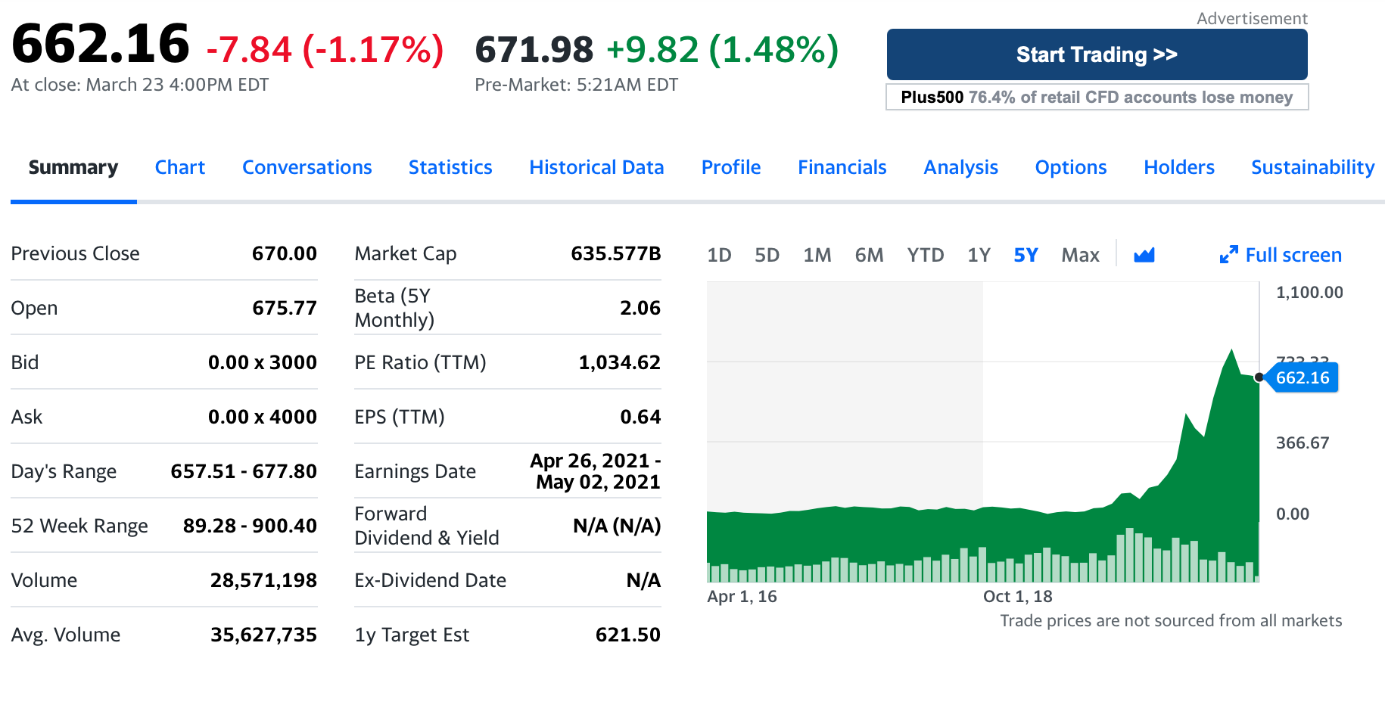This screenshot has width=1385, height=708.
Task: Select the 5Y chart range
Action: 1026,255
